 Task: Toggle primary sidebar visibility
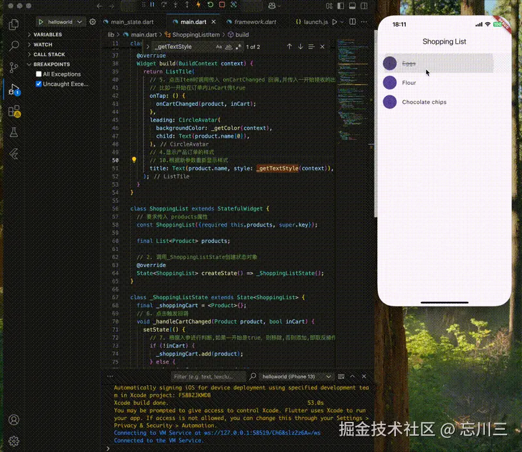coord(341,6)
